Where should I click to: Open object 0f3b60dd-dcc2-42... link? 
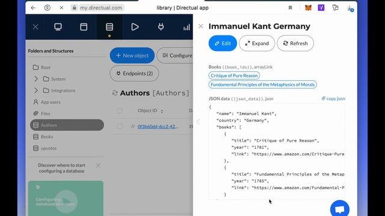(158, 127)
